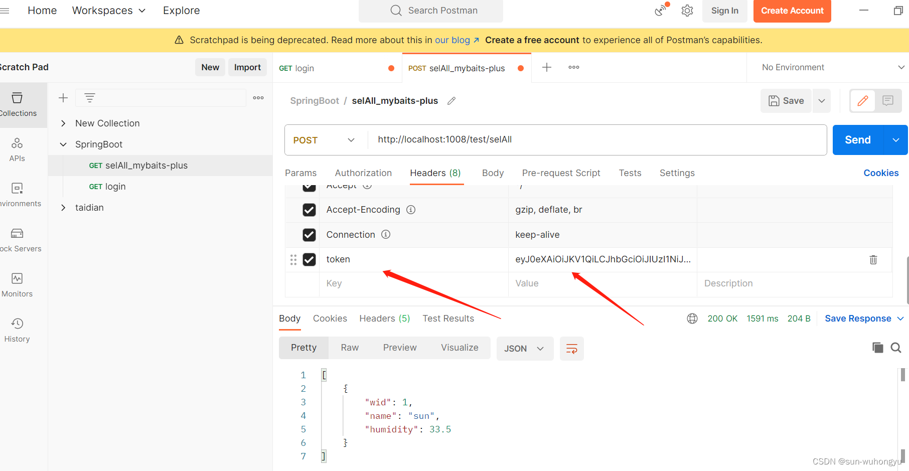Open the Workspaces dropdown
The width and height of the screenshot is (909, 471).
[x=109, y=11]
